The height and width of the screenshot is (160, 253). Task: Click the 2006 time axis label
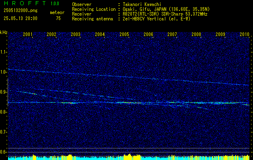pos(148,34)
